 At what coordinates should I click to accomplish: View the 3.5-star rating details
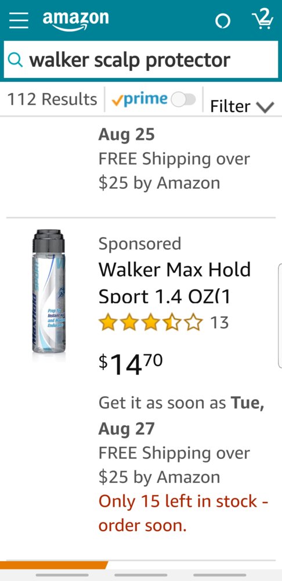tap(151, 322)
